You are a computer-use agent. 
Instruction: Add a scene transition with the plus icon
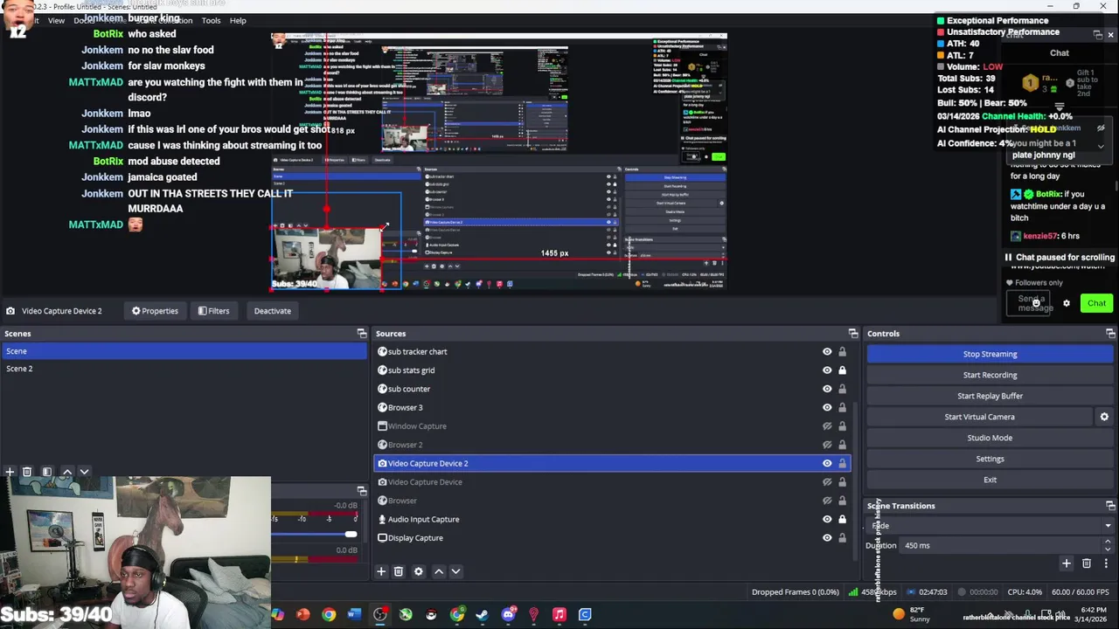pos(1067,563)
